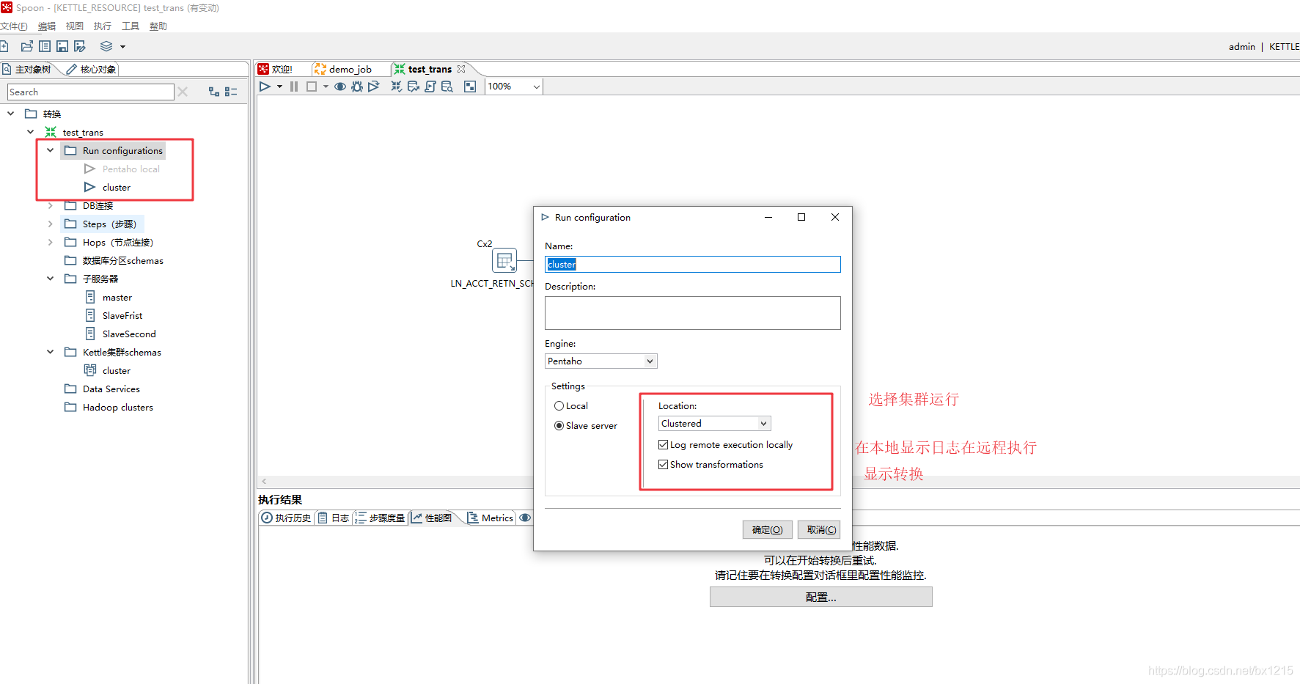1300x684 pixels.
Task: Select the Data Services folder
Action: [111, 389]
